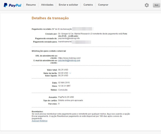Click the date 02 MAI 2015

[64, 83]
